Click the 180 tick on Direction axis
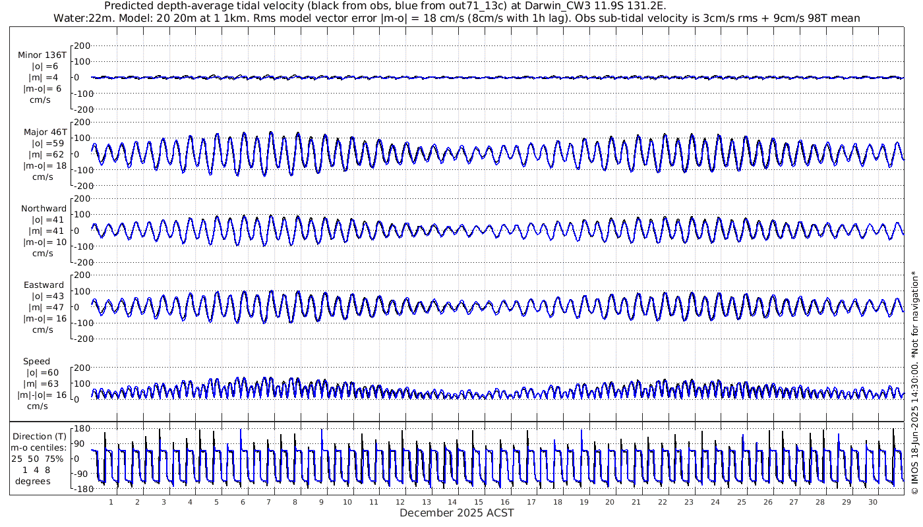 (82, 429)
